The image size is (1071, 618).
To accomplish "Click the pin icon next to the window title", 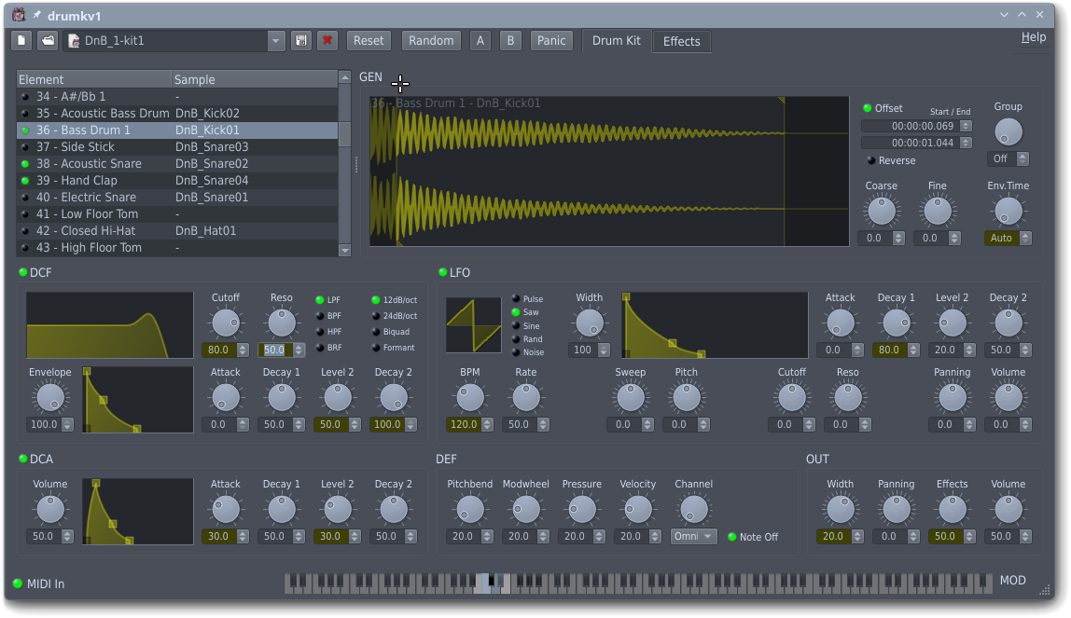I will click(37, 15).
